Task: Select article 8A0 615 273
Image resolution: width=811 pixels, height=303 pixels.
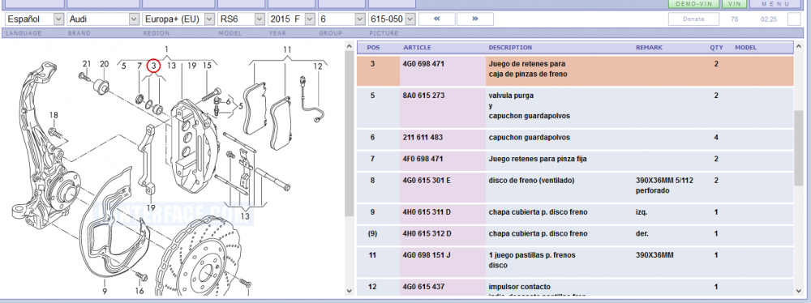Action: click(423, 96)
